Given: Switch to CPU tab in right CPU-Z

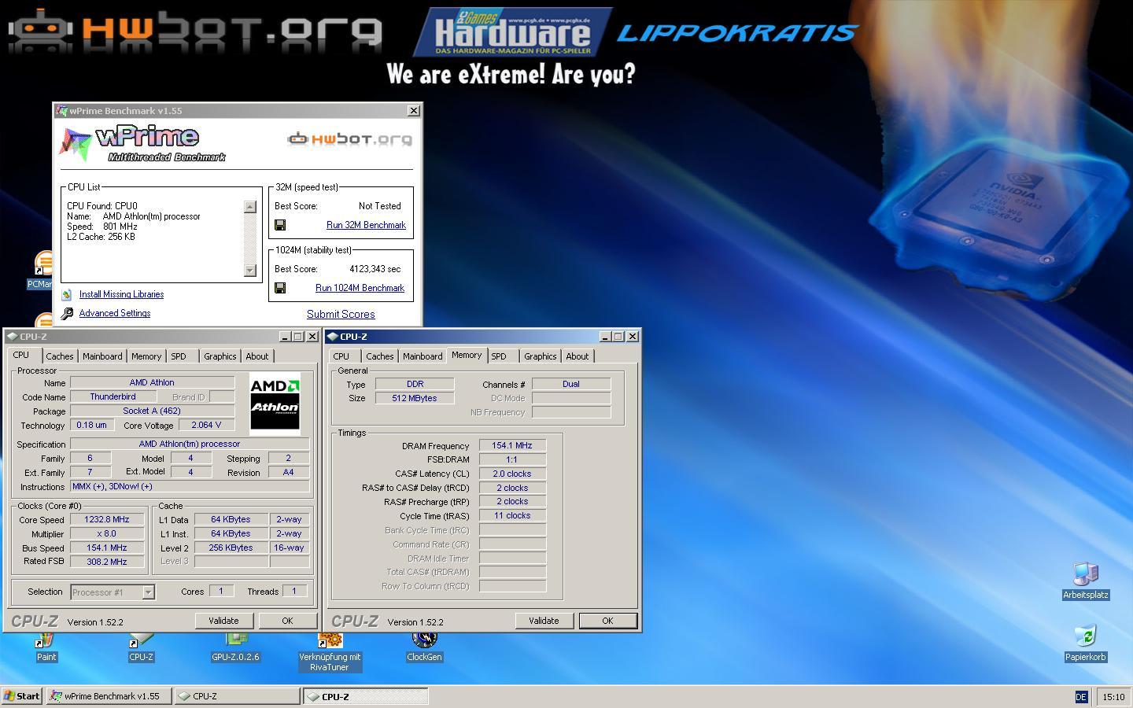Looking at the screenshot, I should tap(341, 356).
